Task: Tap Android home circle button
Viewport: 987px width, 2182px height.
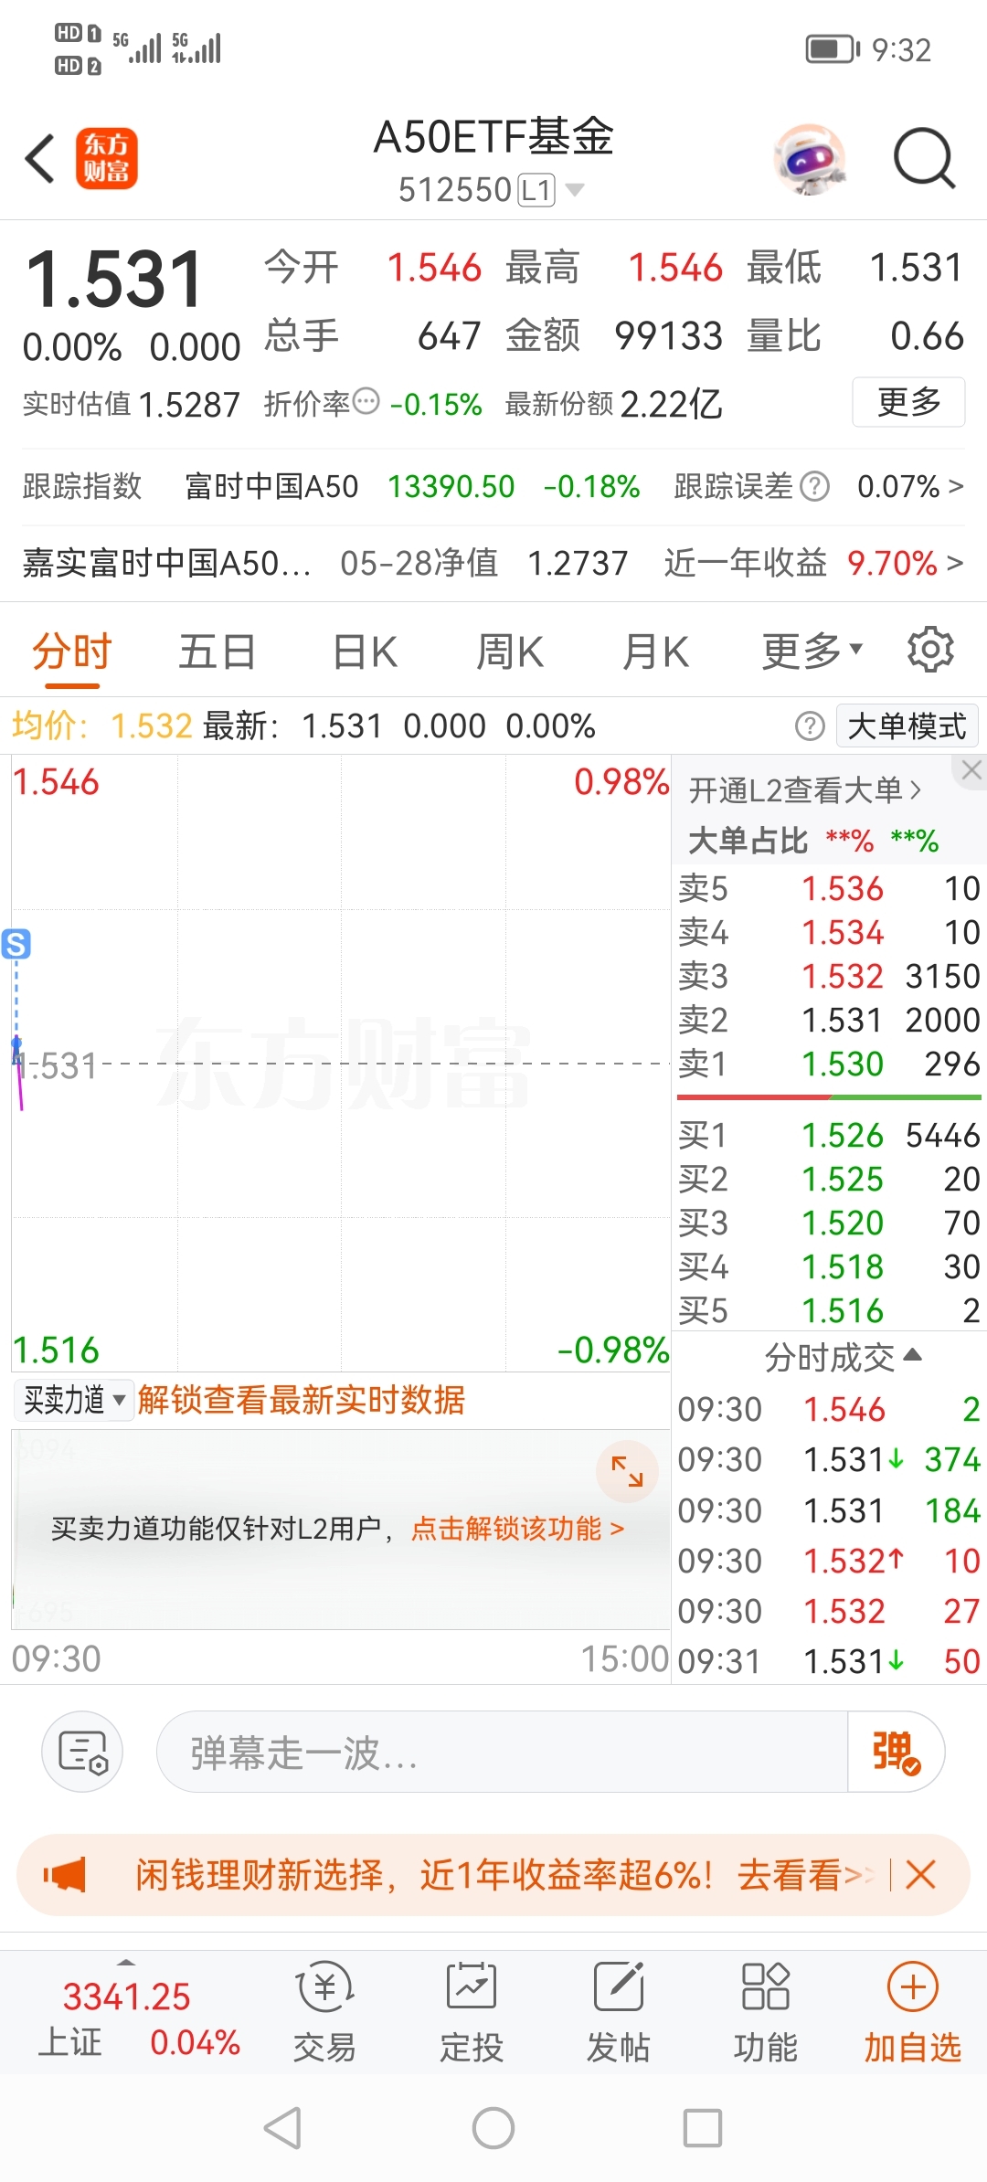Action: (493, 2128)
